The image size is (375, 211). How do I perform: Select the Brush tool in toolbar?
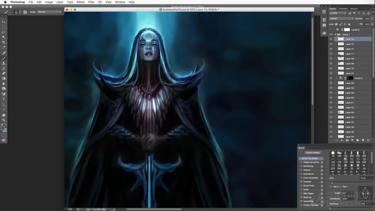point(4,58)
